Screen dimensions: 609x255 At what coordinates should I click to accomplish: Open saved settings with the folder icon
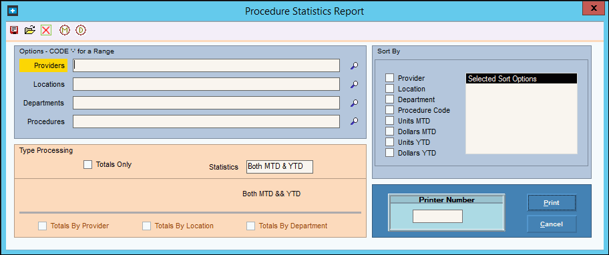pos(30,30)
